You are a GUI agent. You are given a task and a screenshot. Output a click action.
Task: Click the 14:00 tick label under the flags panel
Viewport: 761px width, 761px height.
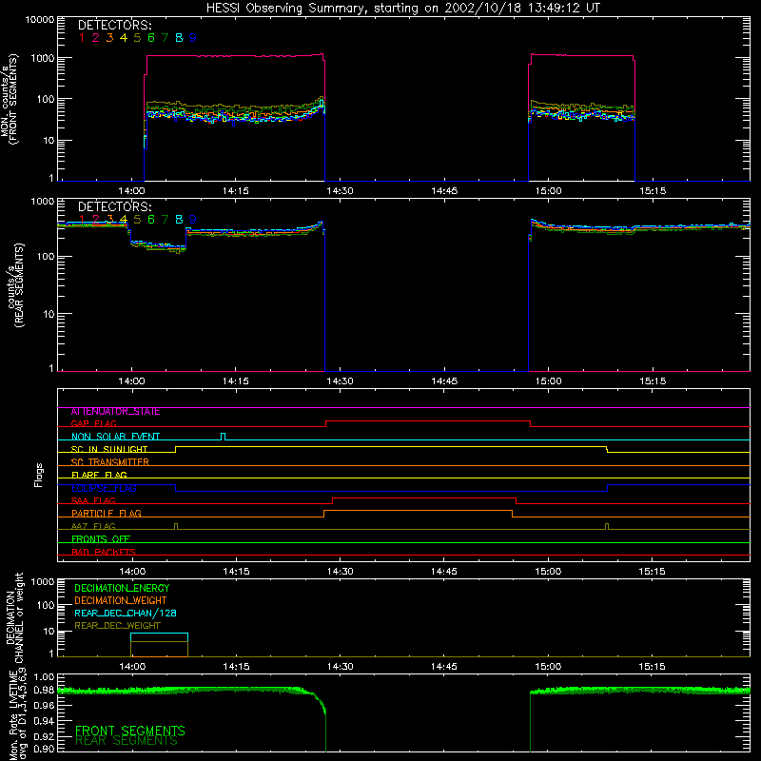[x=132, y=572]
